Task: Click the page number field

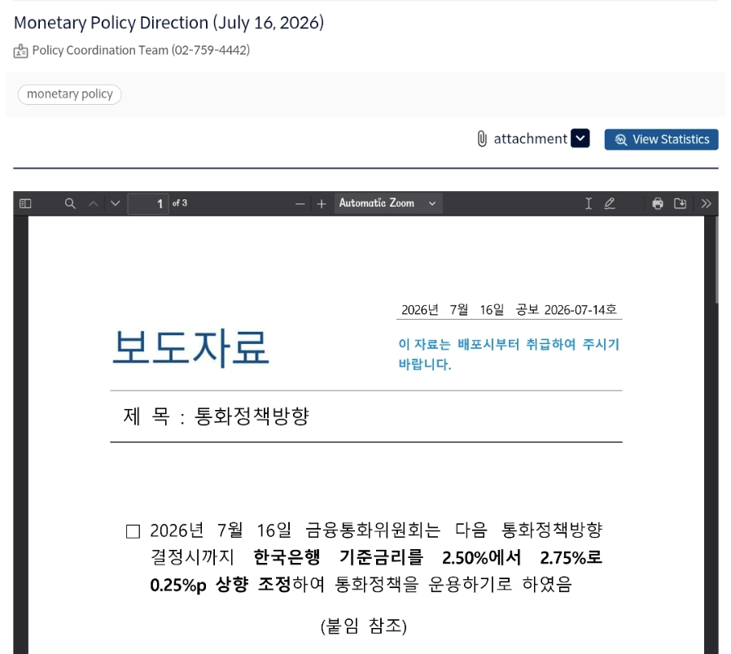Action: pyautogui.click(x=147, y=203)
